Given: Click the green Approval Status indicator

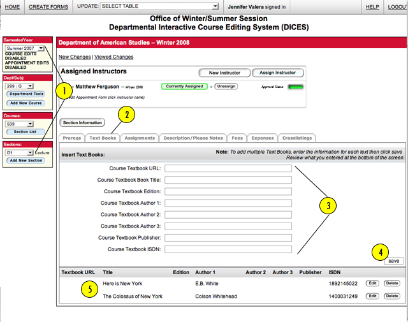Looking at the screenshot, I should coord(296,87).
